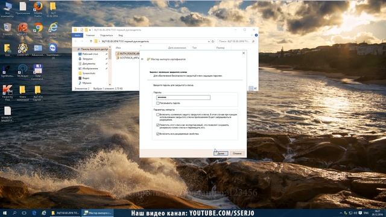The height and width of the screenshot is (217, 386).
Task: Go back in the certificate import wizard
Action: [142, 59]
